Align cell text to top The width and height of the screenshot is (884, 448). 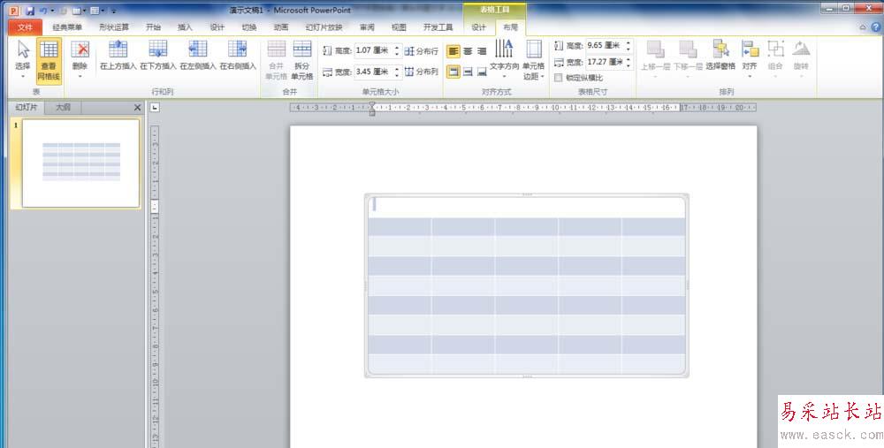(x=453, y=72)
